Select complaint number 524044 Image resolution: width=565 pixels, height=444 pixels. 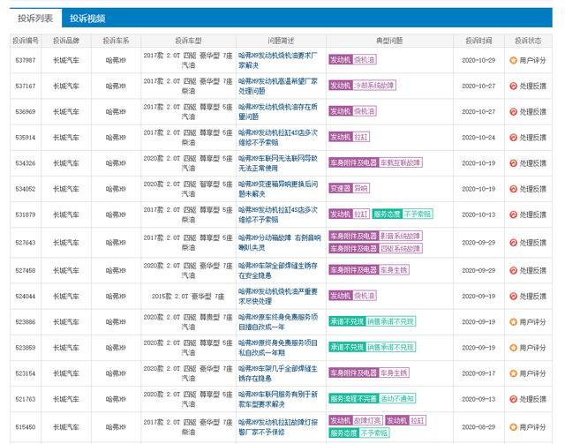pyautogui.click(x=26, y=297)
